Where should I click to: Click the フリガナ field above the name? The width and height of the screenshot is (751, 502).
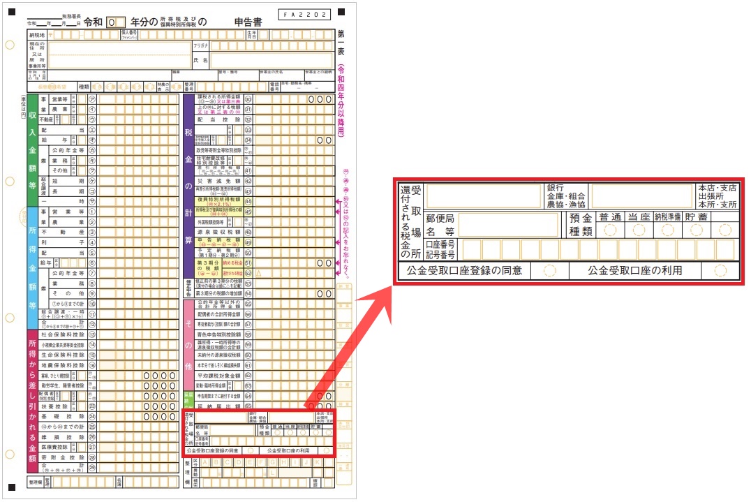(271, 45)
